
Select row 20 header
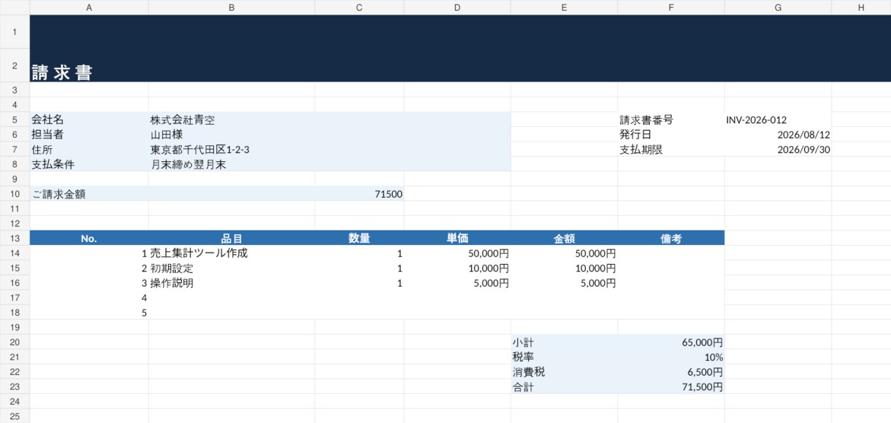(x=15, y=342)
